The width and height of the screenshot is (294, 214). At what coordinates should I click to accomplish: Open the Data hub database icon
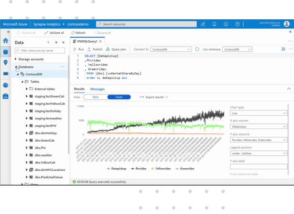coord(5,51)
